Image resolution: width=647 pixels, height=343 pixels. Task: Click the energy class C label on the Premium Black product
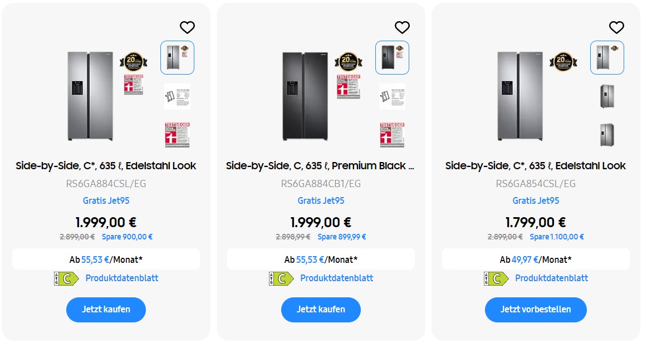(280, 278)
